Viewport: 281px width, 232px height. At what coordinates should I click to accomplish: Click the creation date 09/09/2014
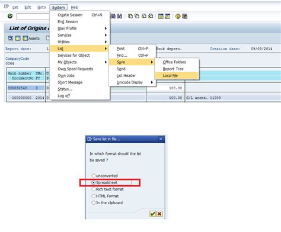tap(261, 49)
